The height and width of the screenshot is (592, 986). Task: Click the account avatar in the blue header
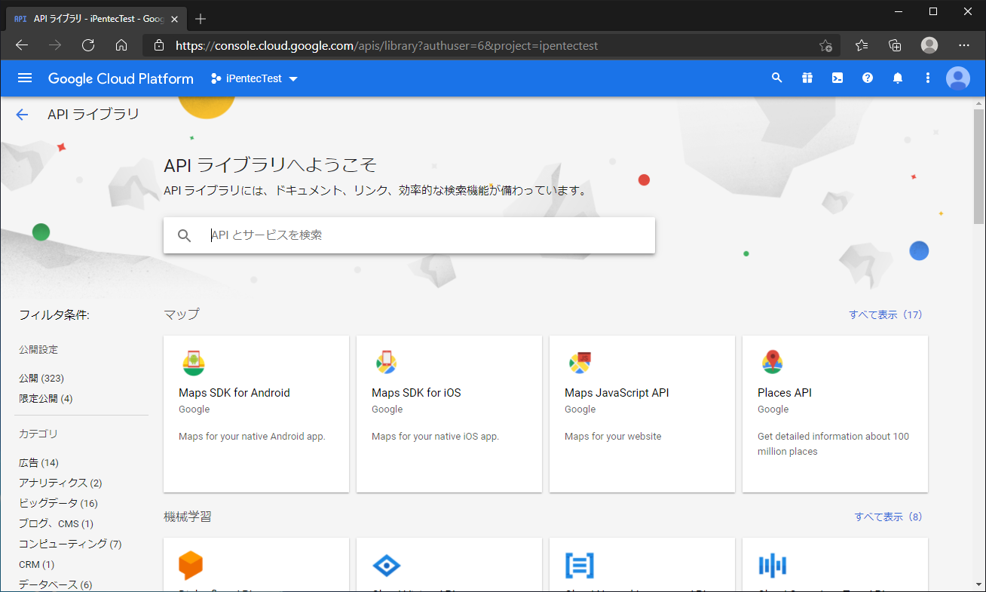pyautogui.click(x=958, y=78)
